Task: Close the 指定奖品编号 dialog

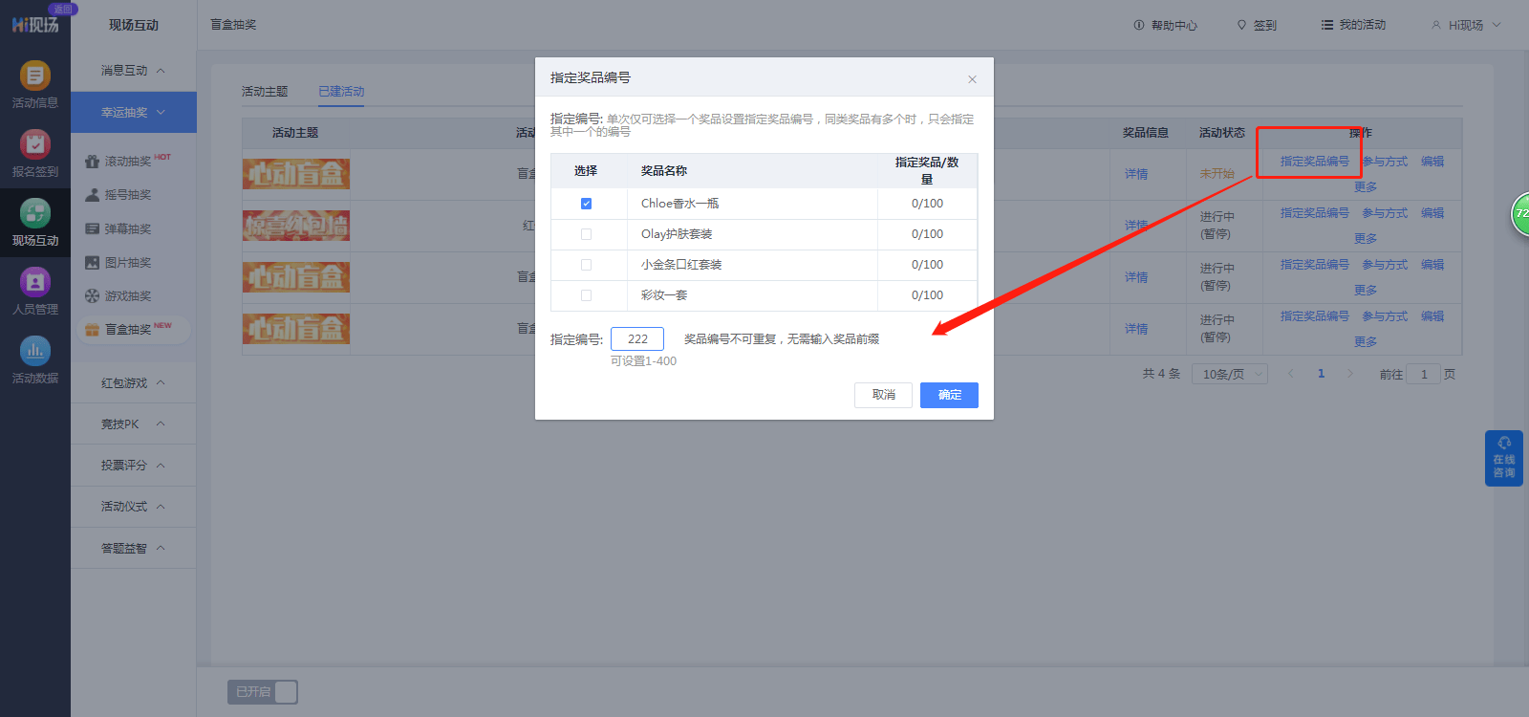Action: [x=972, y=79]
